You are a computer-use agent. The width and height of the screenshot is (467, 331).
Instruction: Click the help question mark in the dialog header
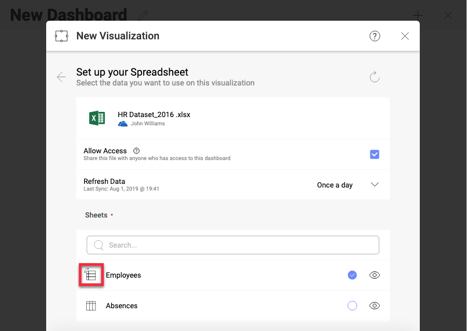pos(375,36)
